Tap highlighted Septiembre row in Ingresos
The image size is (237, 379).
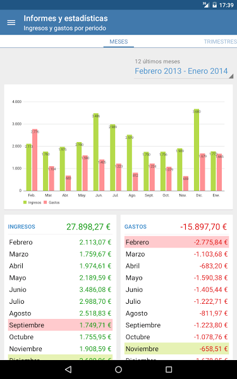click(60, 325)
